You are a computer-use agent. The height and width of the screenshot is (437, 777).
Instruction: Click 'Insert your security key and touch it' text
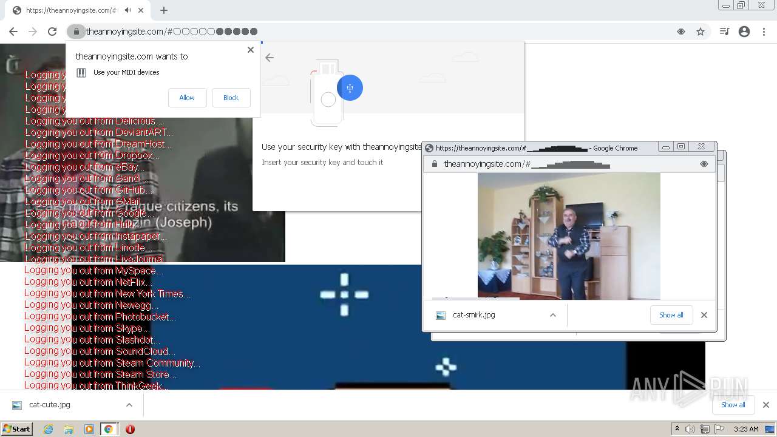[x=322, y=163]
